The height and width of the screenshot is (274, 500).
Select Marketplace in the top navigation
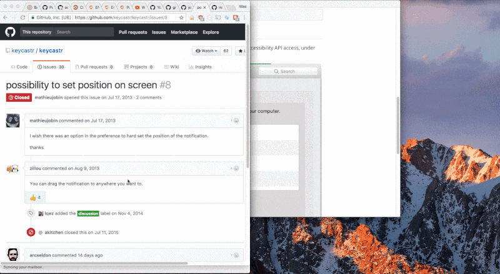[184, 32]
